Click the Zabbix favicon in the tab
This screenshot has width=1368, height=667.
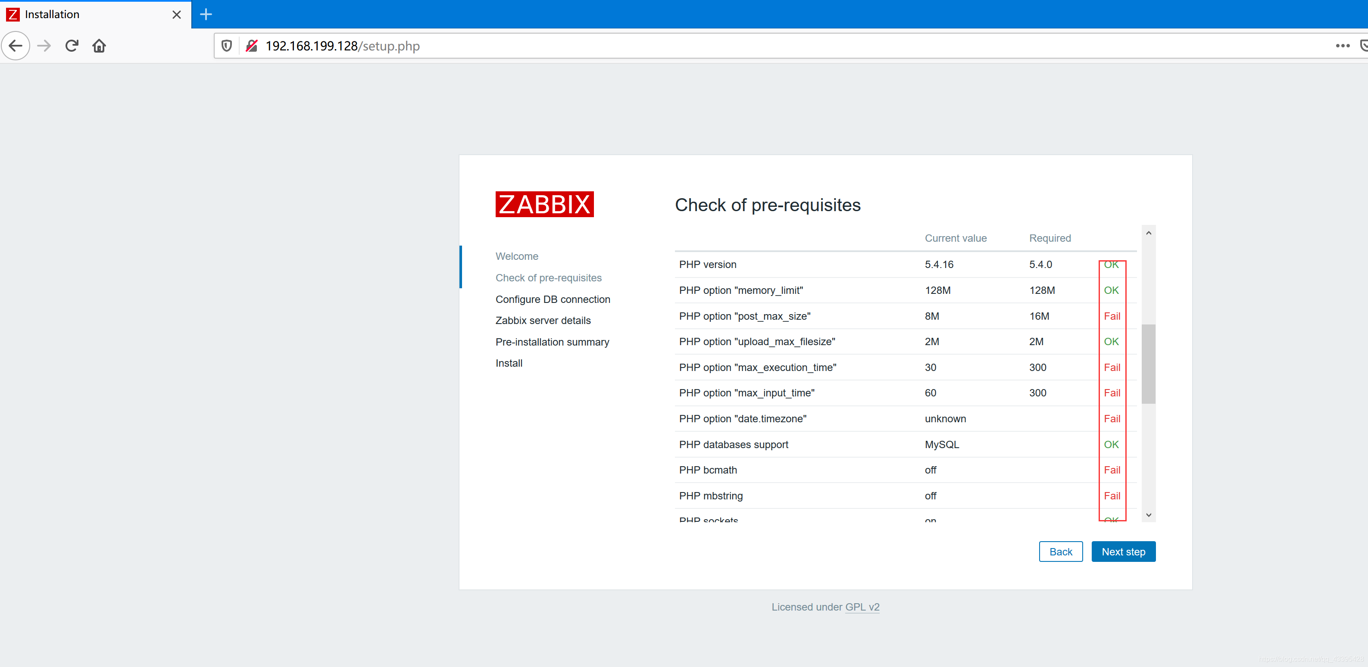(13, 15)
